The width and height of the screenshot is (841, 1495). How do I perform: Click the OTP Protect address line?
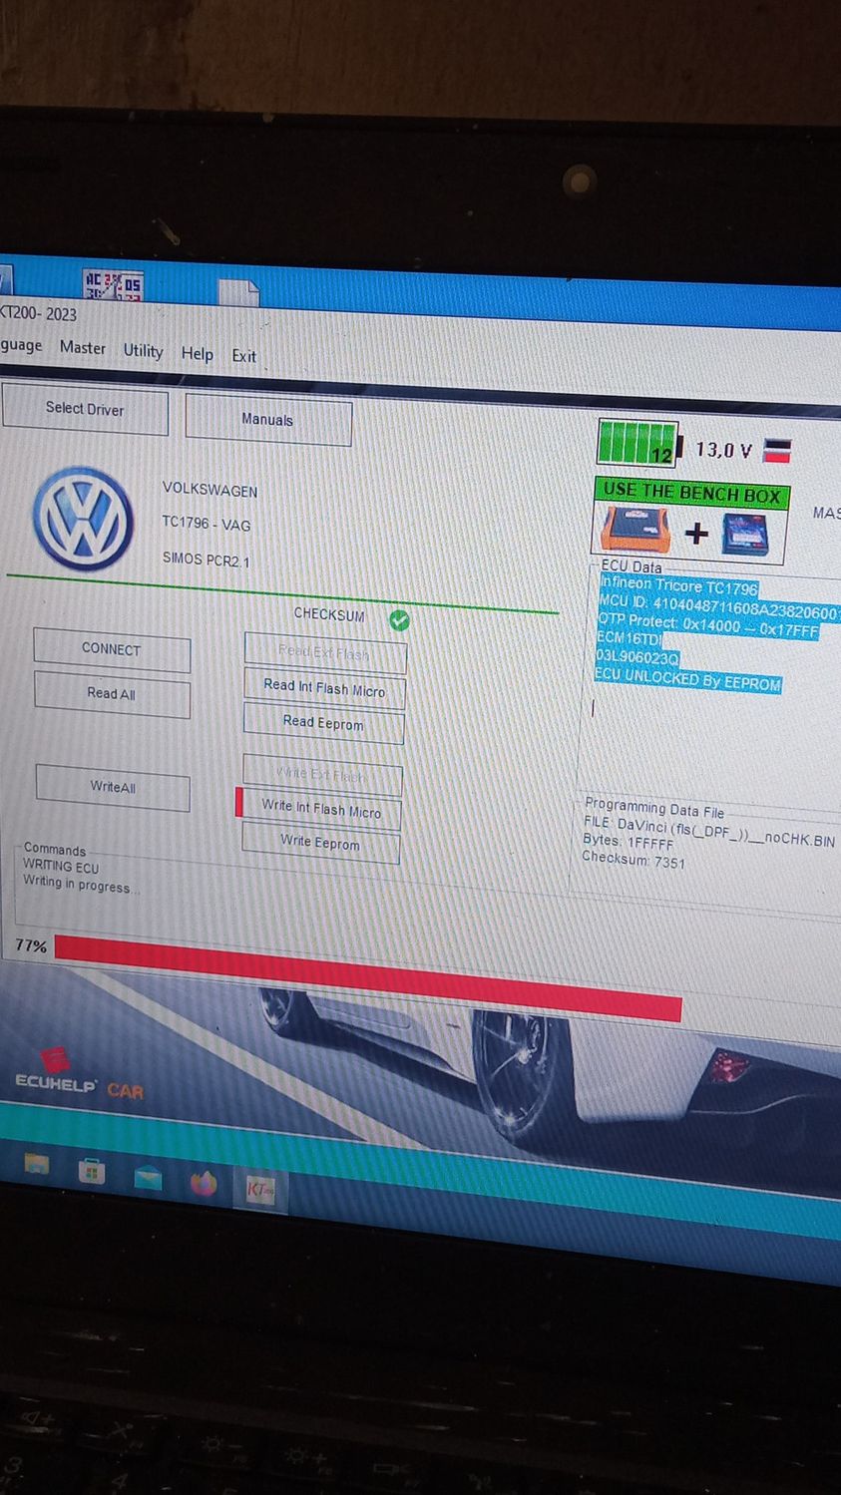pos(708,624)
